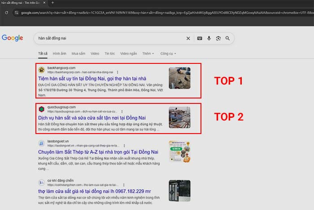Click the baokhangcorp.com breadcrumb URL

[x=80, y=72]
